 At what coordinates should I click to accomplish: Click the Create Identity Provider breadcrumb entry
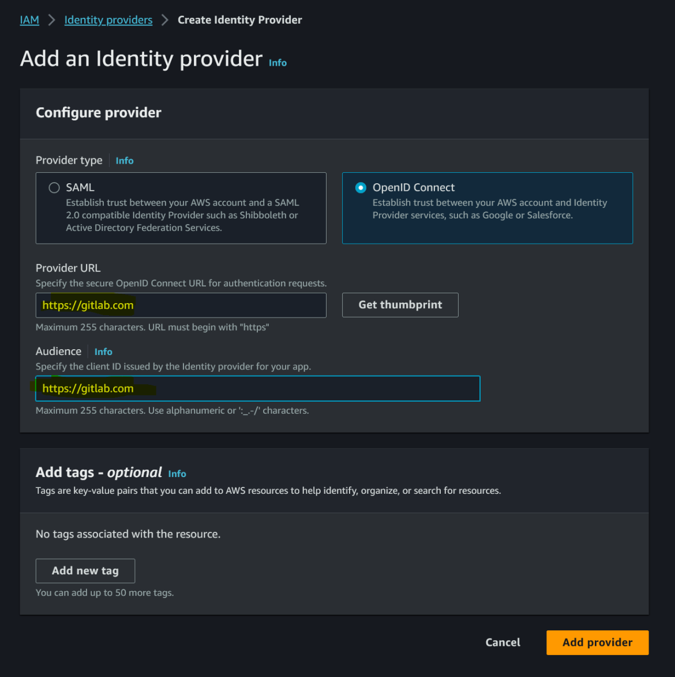[x=239, y=19]
